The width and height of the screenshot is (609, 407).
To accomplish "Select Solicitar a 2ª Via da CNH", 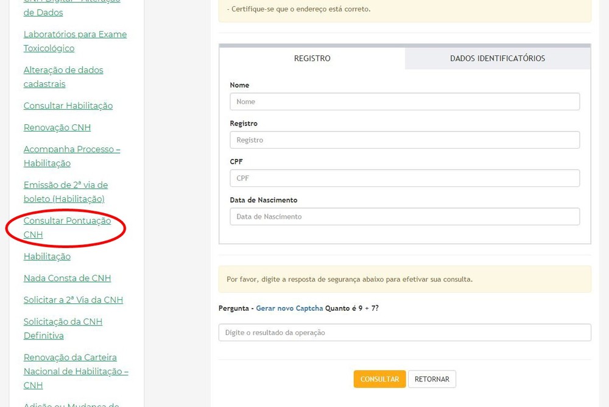I will [73, 300].
